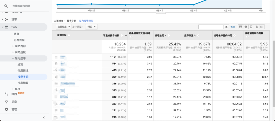Sort by 搜尋瀏覽平均頁數 column header
This screenshot has width=275, height=121.
[x=254, y=33]
